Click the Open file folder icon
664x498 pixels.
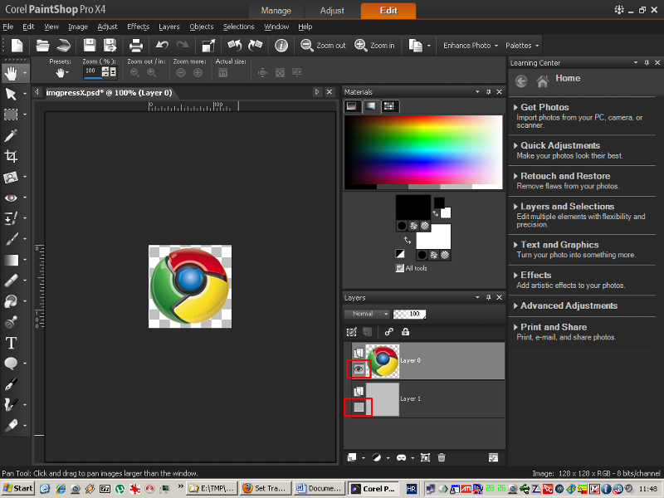(42, 46)
